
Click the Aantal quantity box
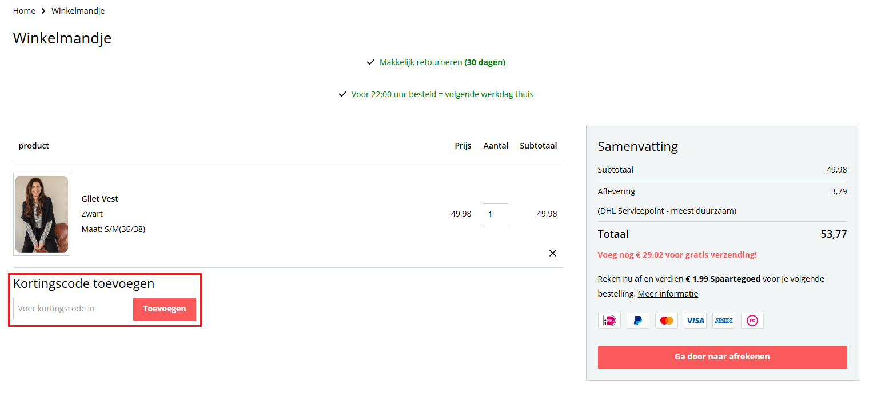(495, 214)
